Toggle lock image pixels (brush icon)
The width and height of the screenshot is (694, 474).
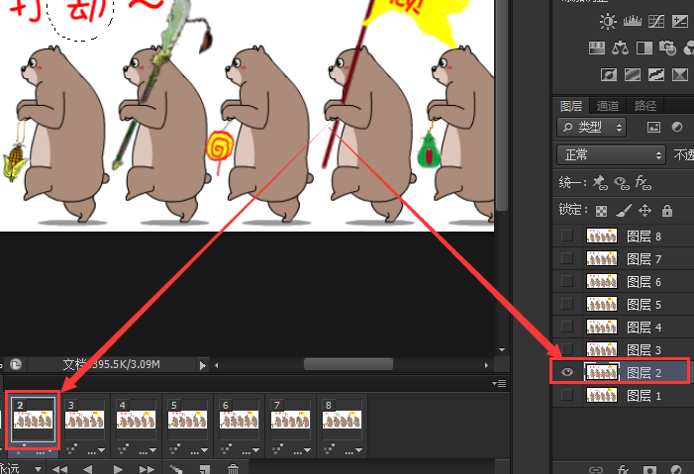[x=624, y=211]
